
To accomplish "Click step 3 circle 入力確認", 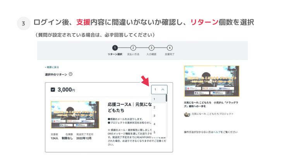I will tap(151, 48).
